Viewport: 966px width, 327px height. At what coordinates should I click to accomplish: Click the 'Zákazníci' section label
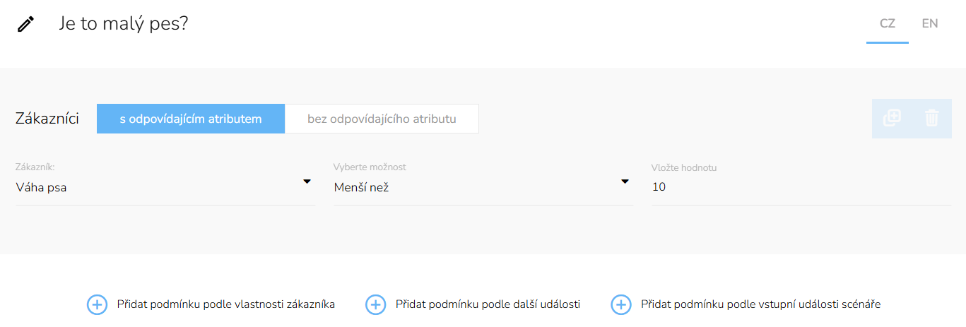47,119
